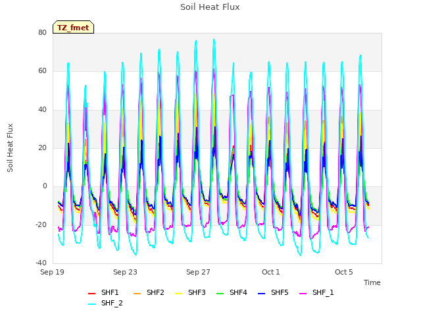Viewport: 421px width, 316px height.
Task: Click the cyan SHF_2 legend swatch
Action: [x=92, y=304]
